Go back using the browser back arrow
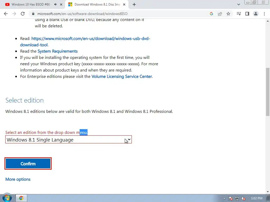The image size is (270, 202). click(x=6, y=14)
